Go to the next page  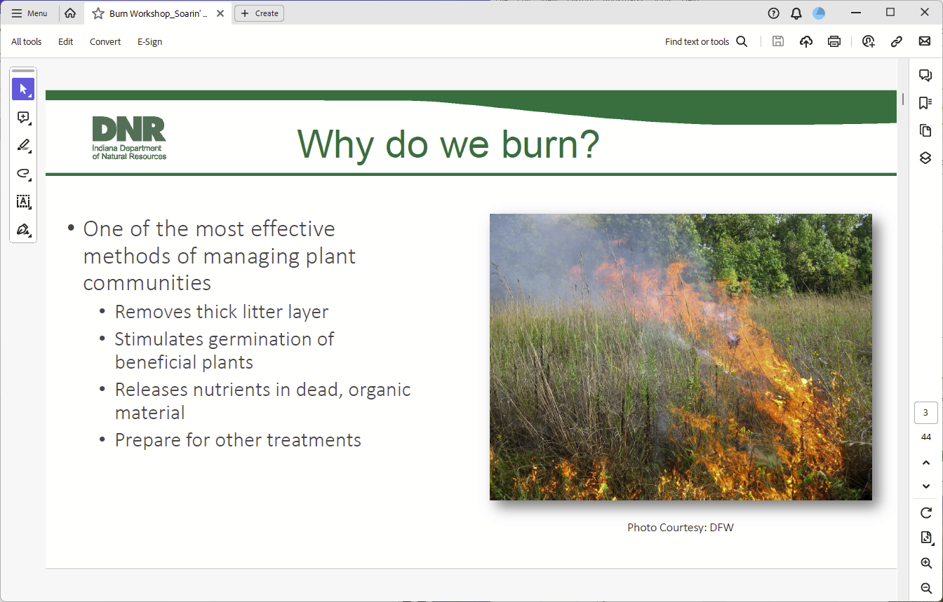coord(926,486)
